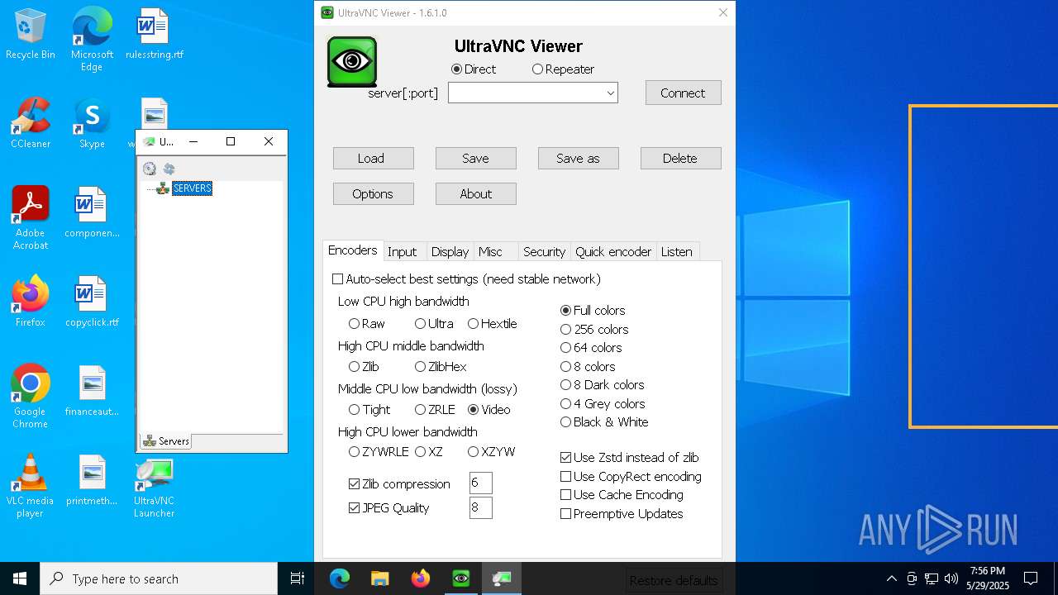1058x595 pixels.
Task: Click the JPEG Quality value field
Action: tap(480, 507)
